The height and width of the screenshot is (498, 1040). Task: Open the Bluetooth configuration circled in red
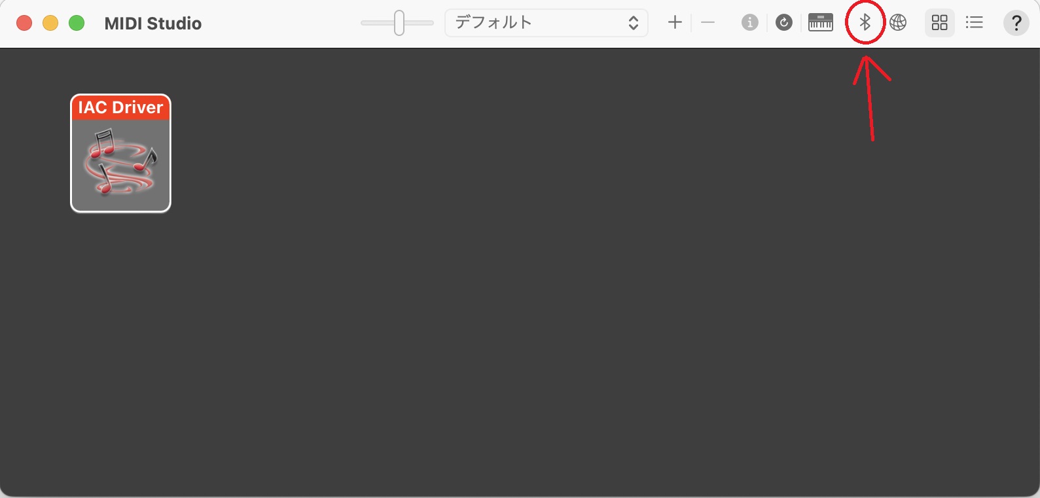[865, 22]
